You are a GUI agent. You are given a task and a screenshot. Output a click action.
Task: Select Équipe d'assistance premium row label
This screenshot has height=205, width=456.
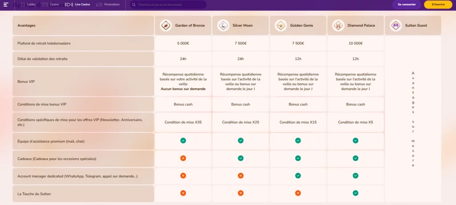coord(51,141)
